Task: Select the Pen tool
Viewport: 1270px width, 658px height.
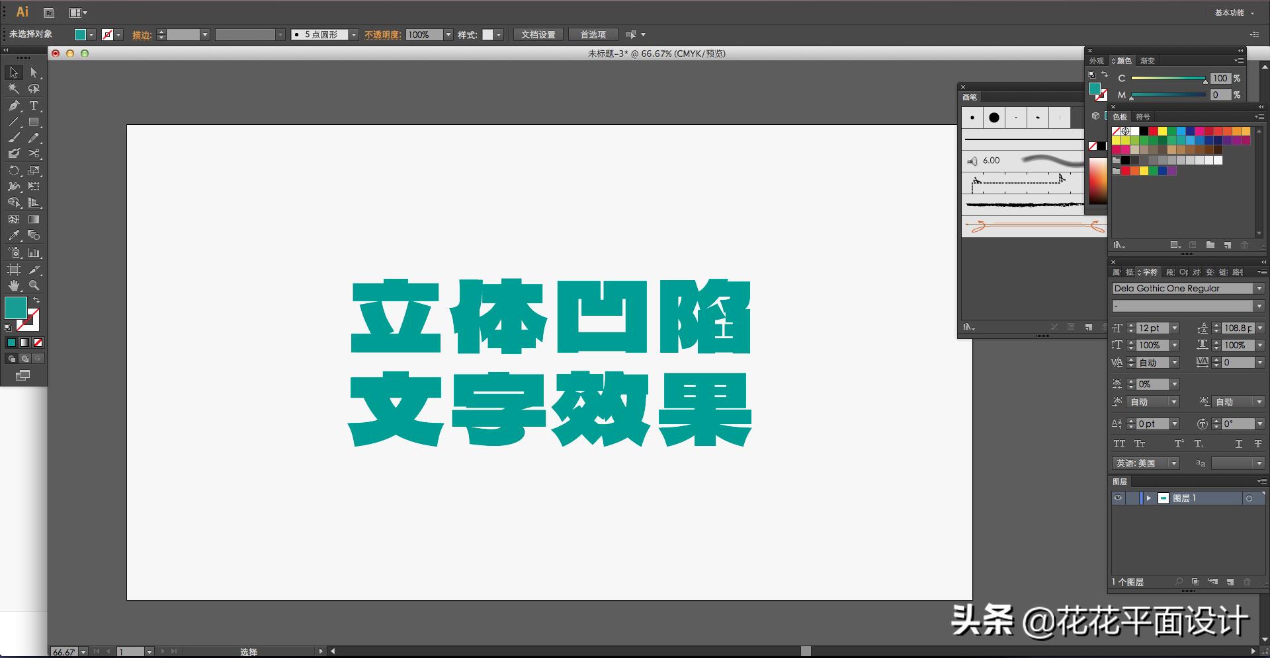Action: pyautogui.click(x=14, y=106)
